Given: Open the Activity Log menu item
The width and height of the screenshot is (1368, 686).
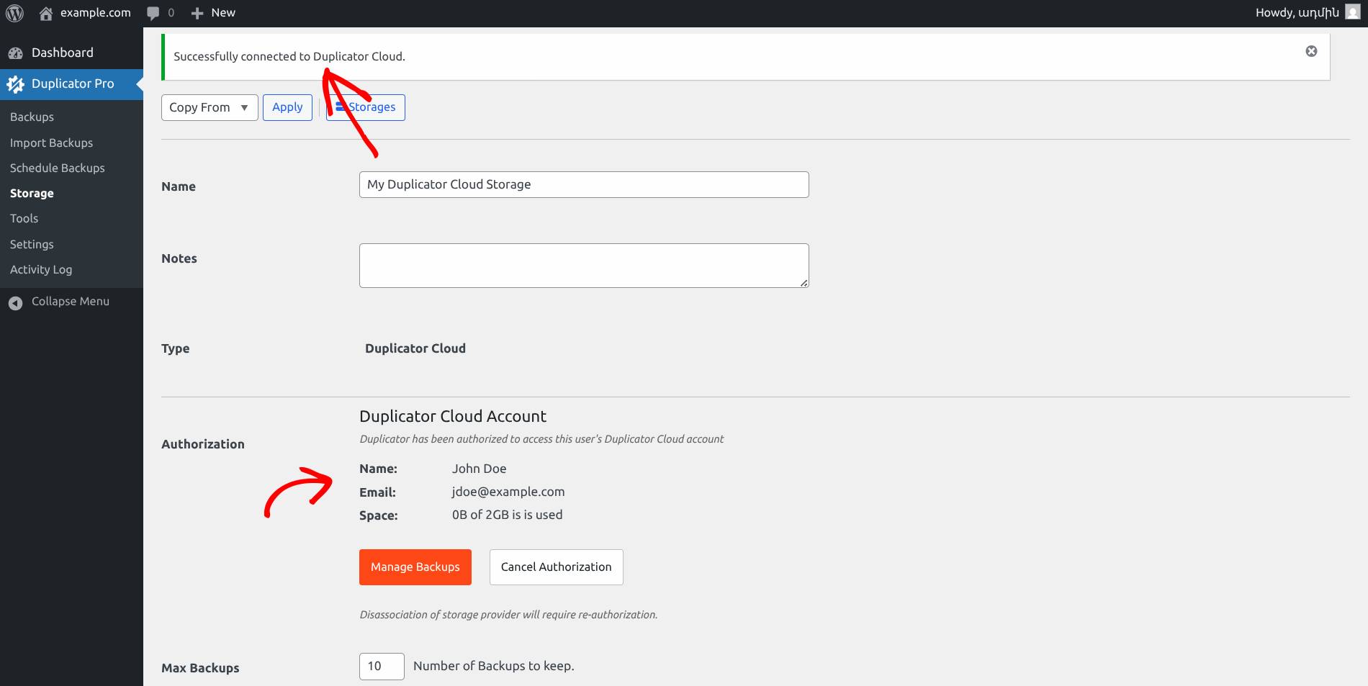Looking at the screenshot, I should coord(41,270).
